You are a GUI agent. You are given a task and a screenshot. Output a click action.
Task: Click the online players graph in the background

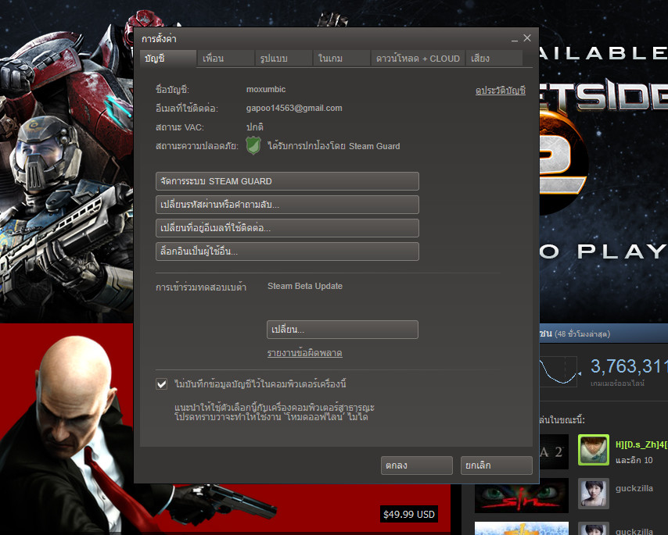click(x=560, y=371)
